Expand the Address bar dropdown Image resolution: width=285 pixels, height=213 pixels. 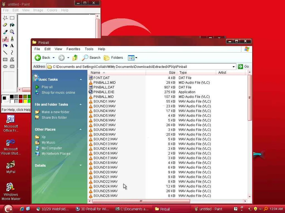click(234, 67)
